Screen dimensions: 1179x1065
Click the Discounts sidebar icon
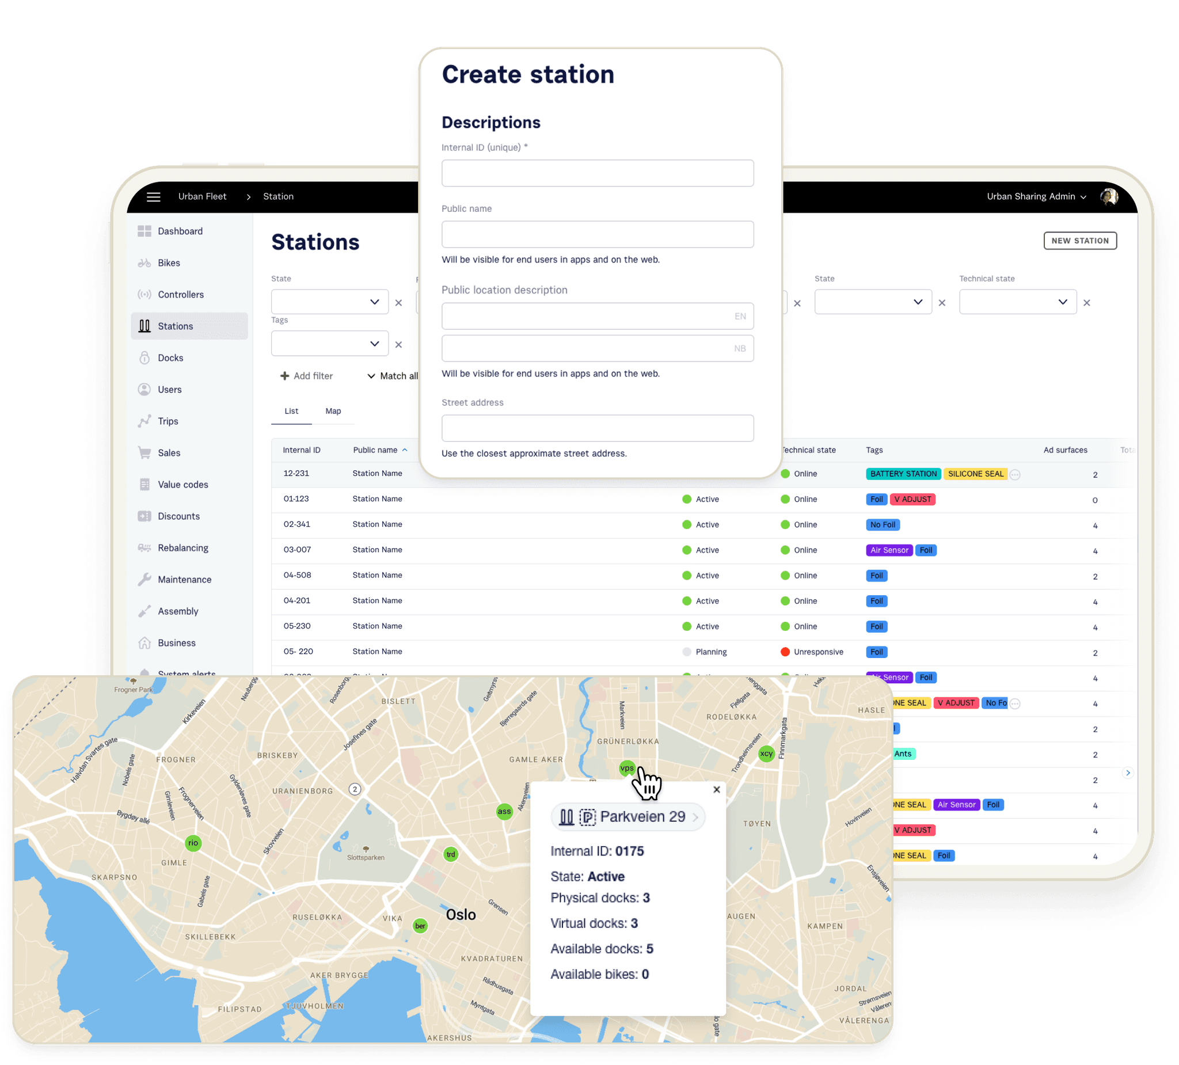pos(144,516)
